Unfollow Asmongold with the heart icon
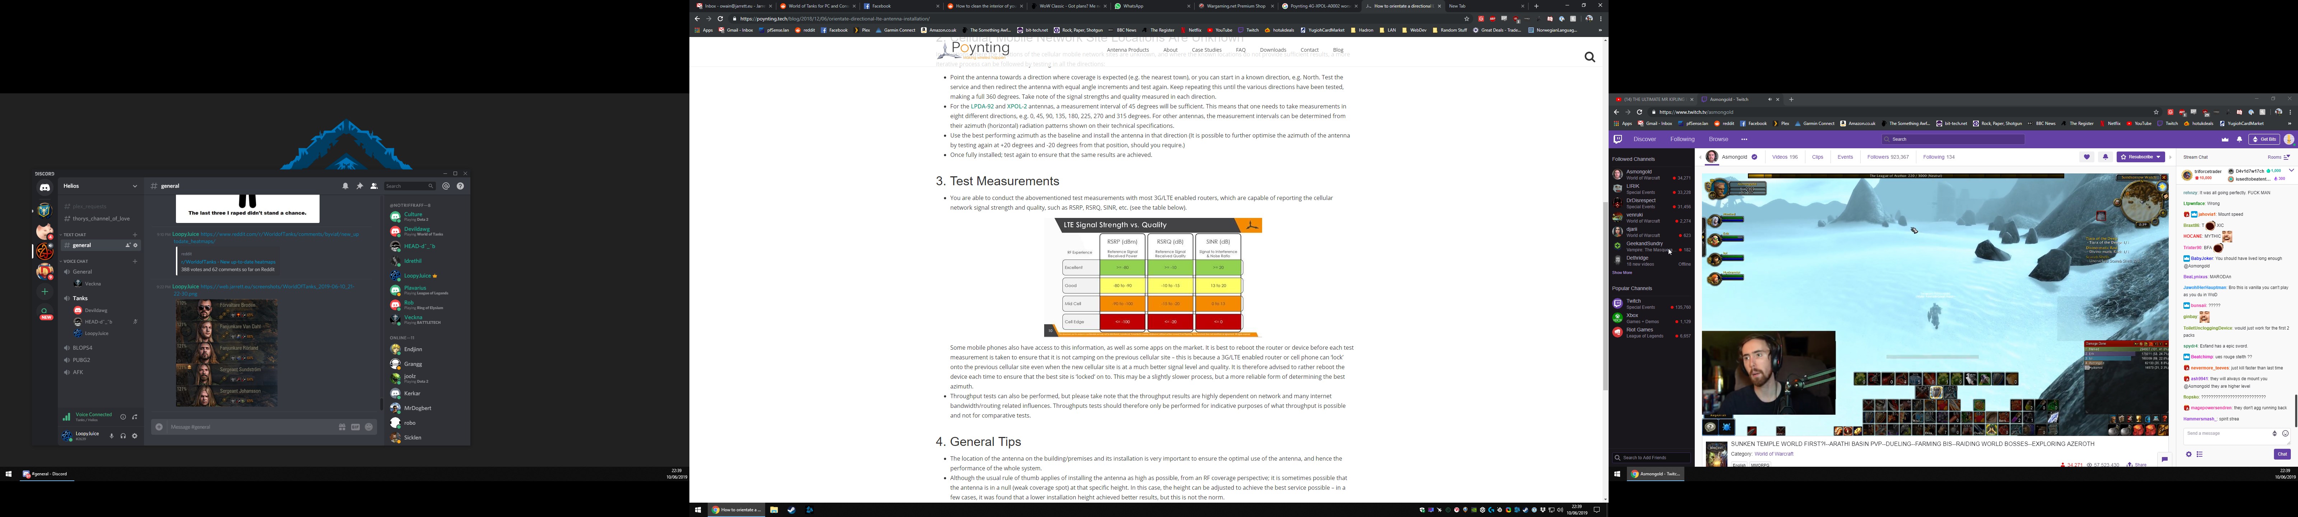The image size is (2298, 517). point(2087,157)
